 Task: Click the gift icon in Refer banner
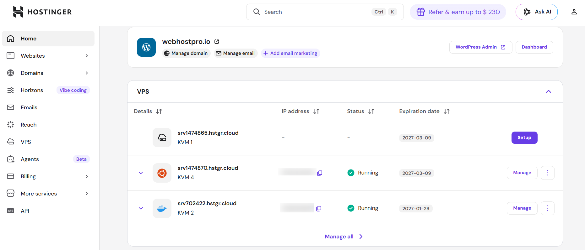[x=421, y=12]
